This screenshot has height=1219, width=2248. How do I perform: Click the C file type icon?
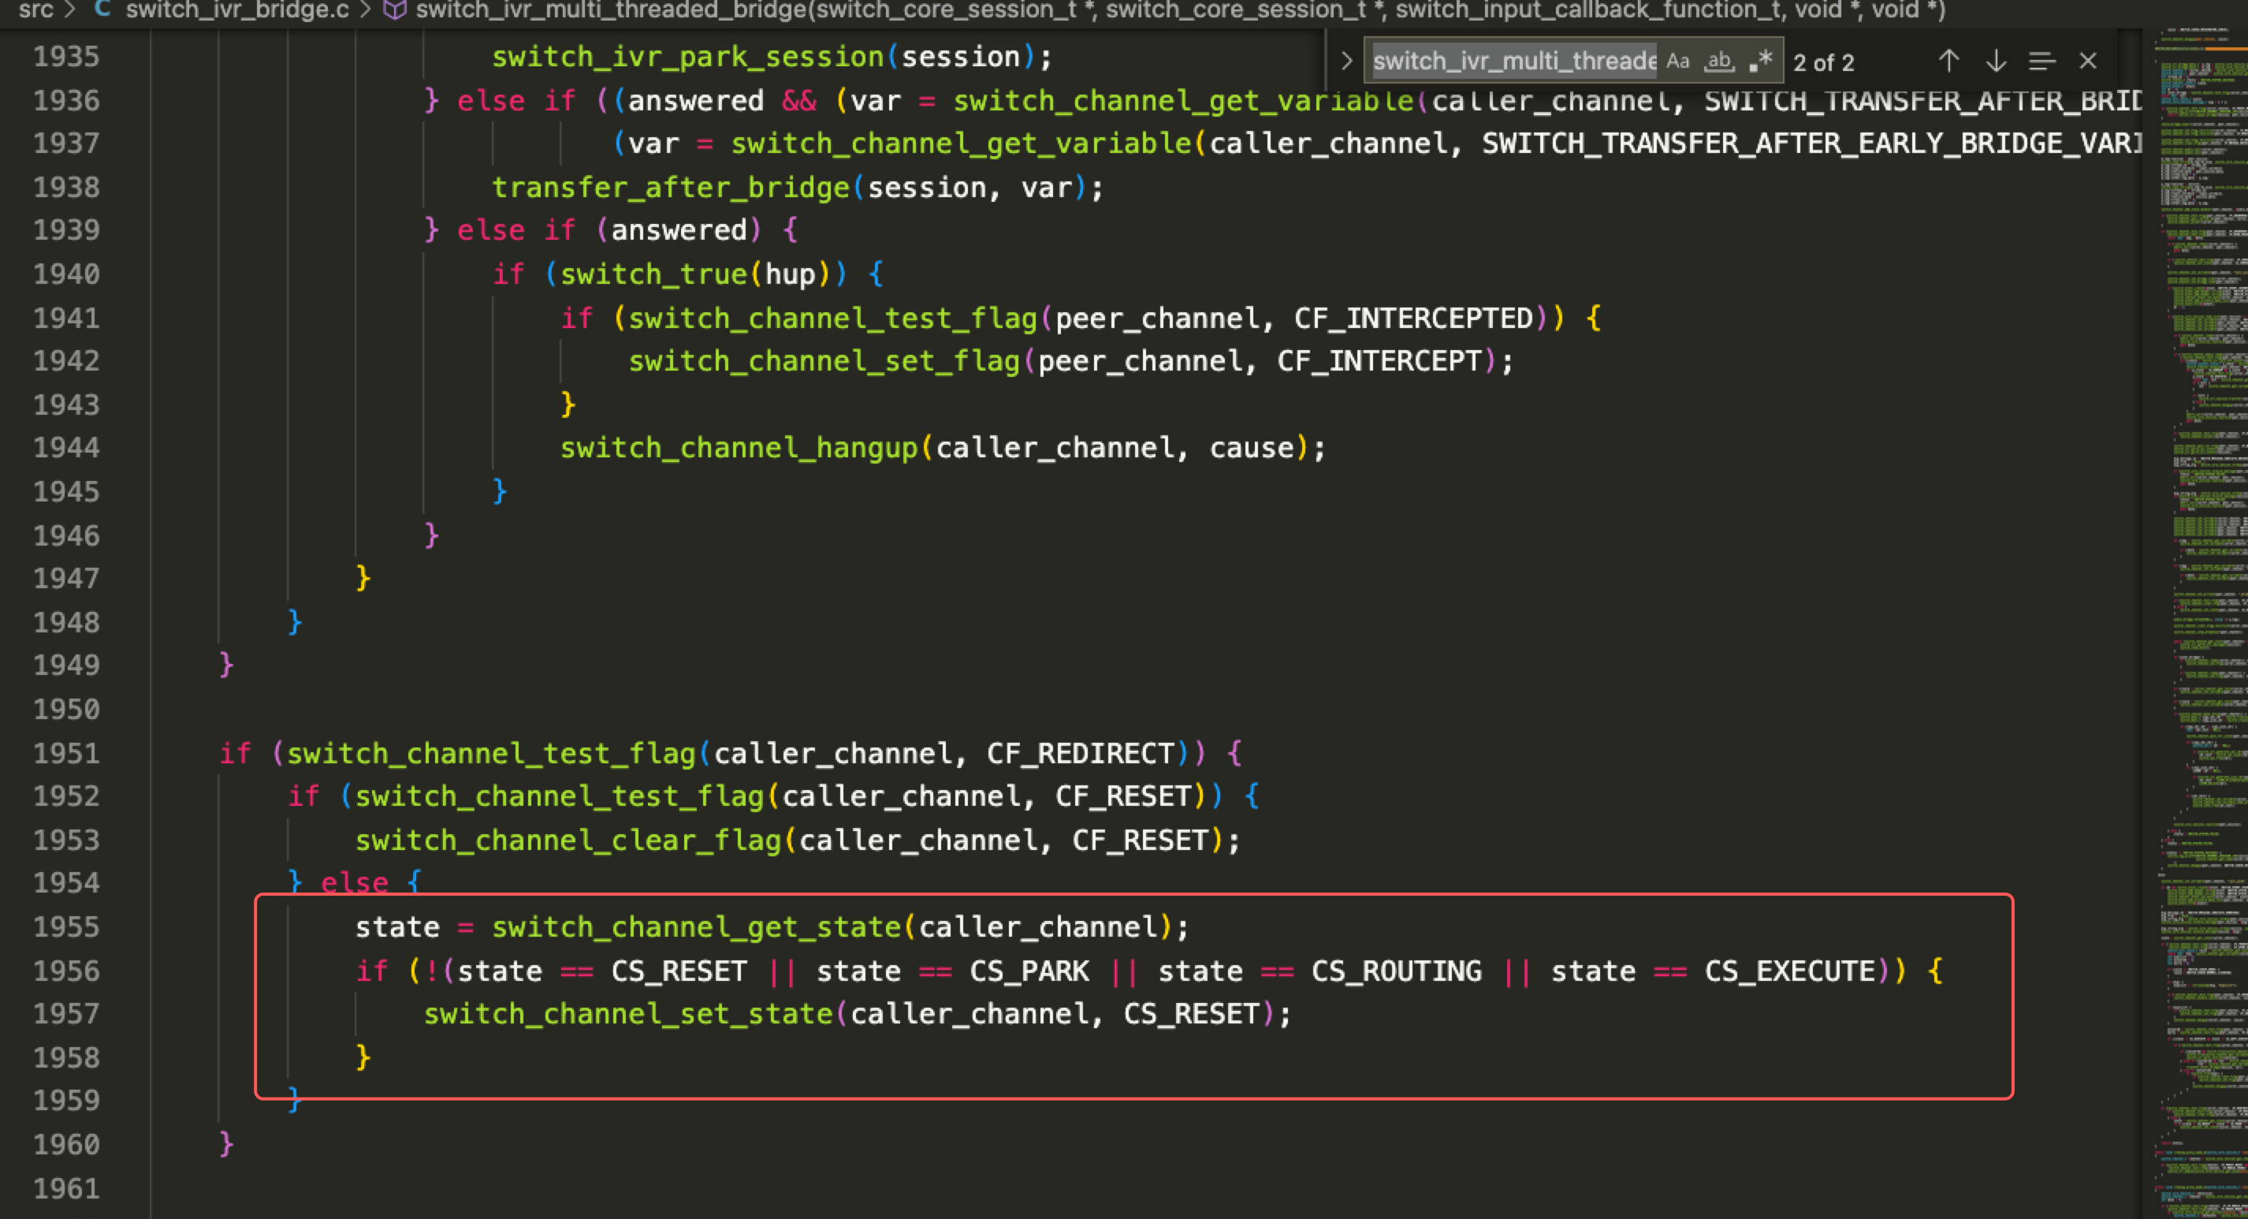pyautogui.click(x=101, y=9)
